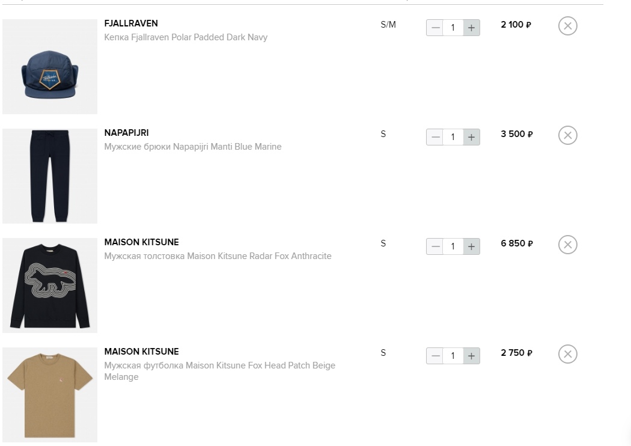Viewport: 631px width, 446px height.
Task: Delete the Maison Kitsune sweatshirt item
Action: 567,245
